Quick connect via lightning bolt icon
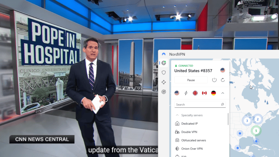This screenshot has width=279, height=157. click(x=186, y=93)
